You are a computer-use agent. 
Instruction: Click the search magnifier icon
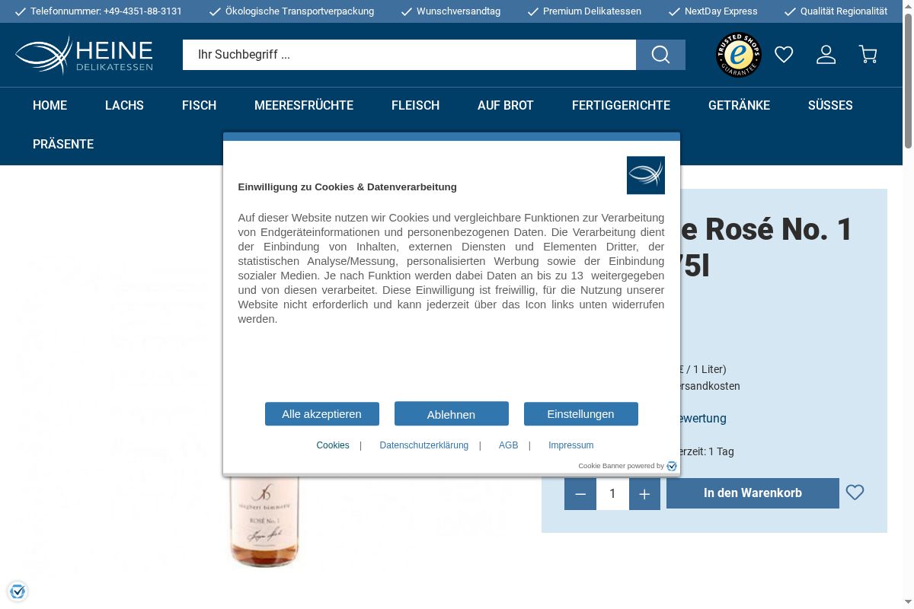tap(660, 55)
